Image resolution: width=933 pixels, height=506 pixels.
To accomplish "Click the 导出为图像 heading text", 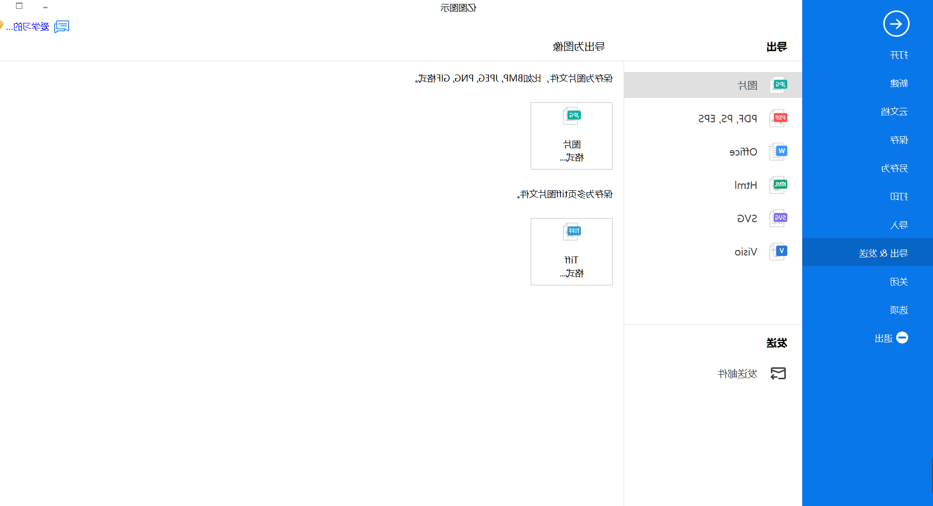I will [x=579, y=47].
